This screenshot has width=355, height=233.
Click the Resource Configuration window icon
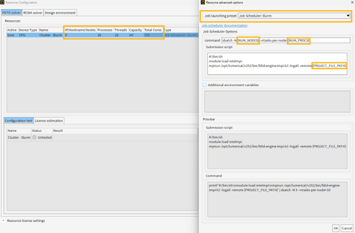click(2, 2)
